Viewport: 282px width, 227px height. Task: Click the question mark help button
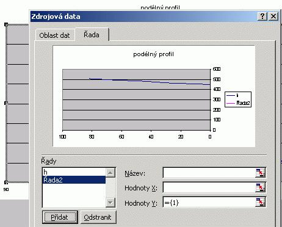pos(262,16)
